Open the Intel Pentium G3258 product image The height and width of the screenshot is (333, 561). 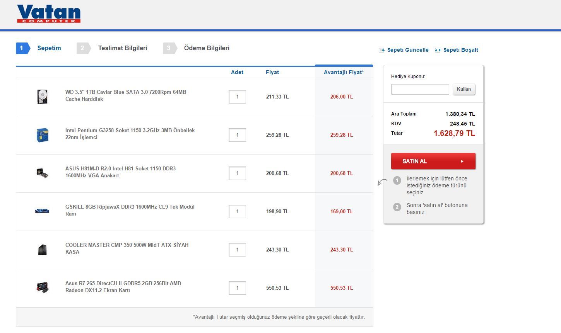[42, 135]
